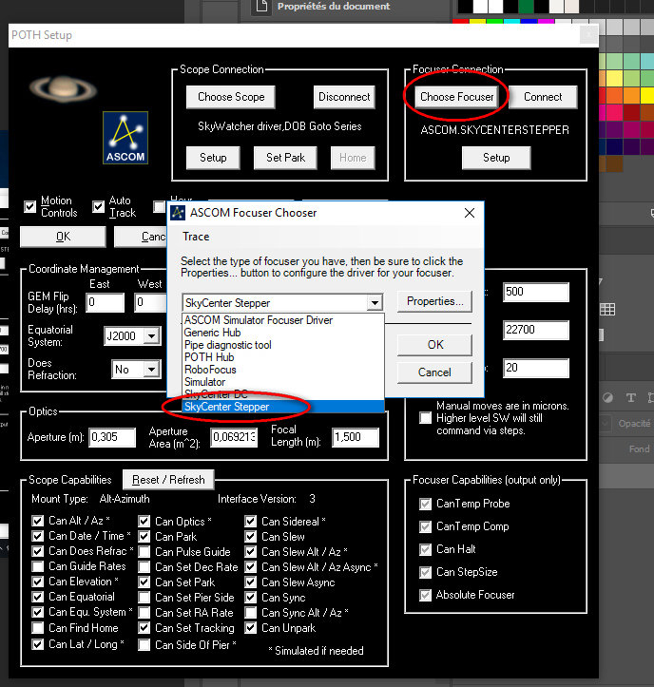Viewport: 654px width, 687px height.
Task: Open the Focuser Connection Setup button
Action: [496, 158]
